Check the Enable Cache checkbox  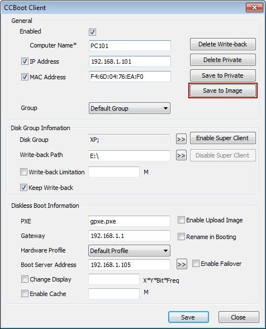click(x=25, y=294)
